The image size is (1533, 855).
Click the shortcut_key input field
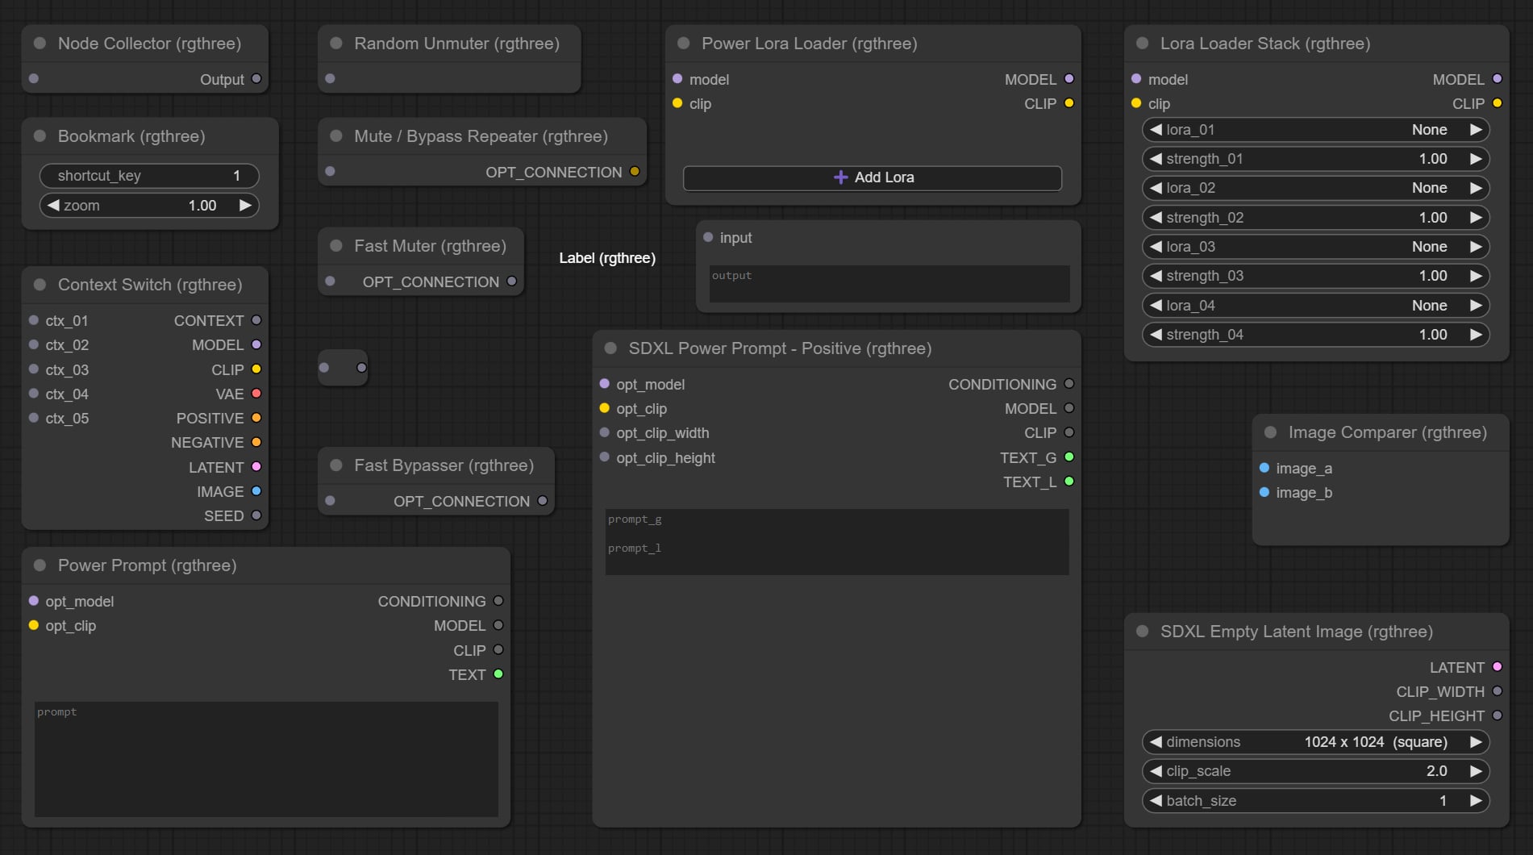click(x=149, y=176)
